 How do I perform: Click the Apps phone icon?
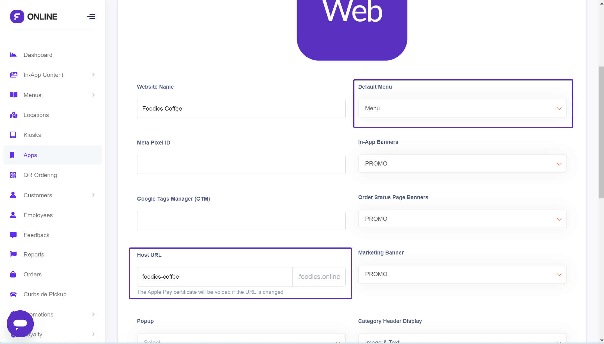12,155
